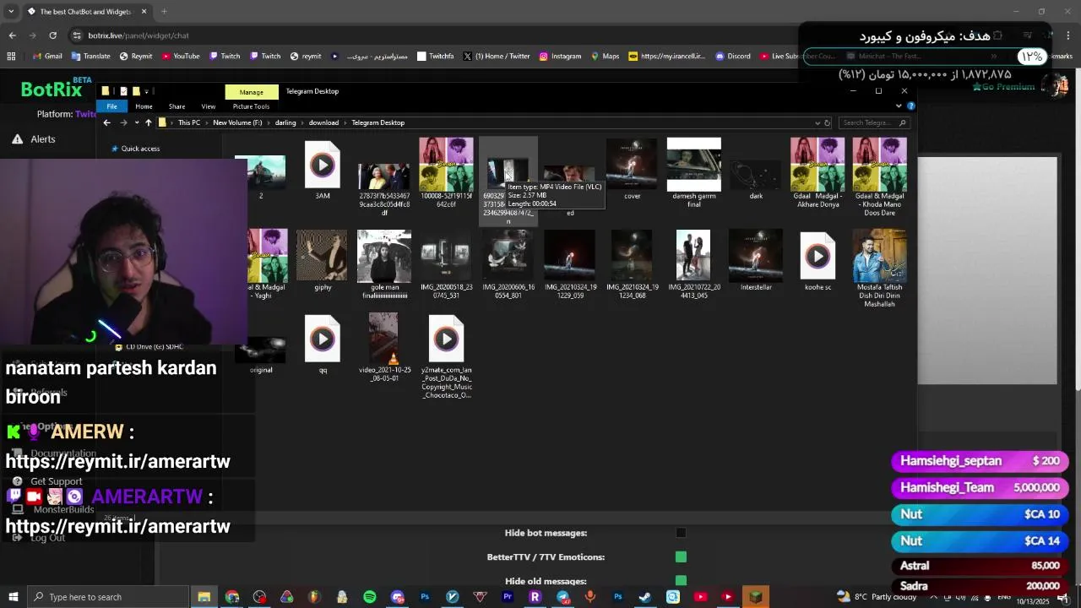
Task: Toggle Hide old messages checkbox
Action: (681, 581)
